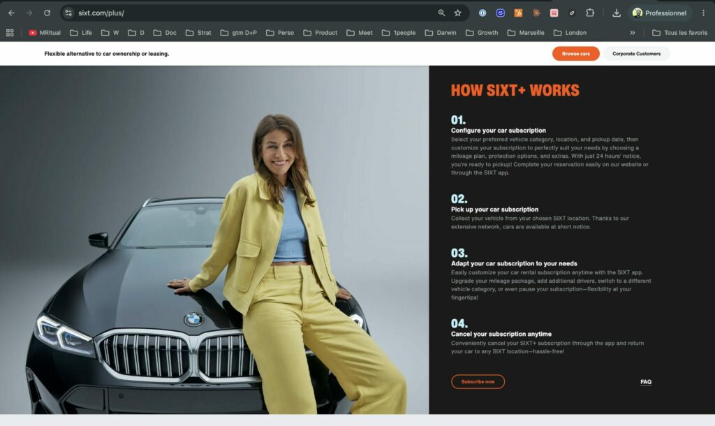Click 'Pick up your car subscription' heading

(x=495, y=210)
